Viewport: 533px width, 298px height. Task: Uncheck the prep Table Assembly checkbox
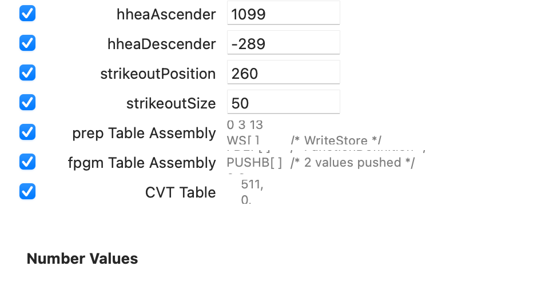coord(27,132)
